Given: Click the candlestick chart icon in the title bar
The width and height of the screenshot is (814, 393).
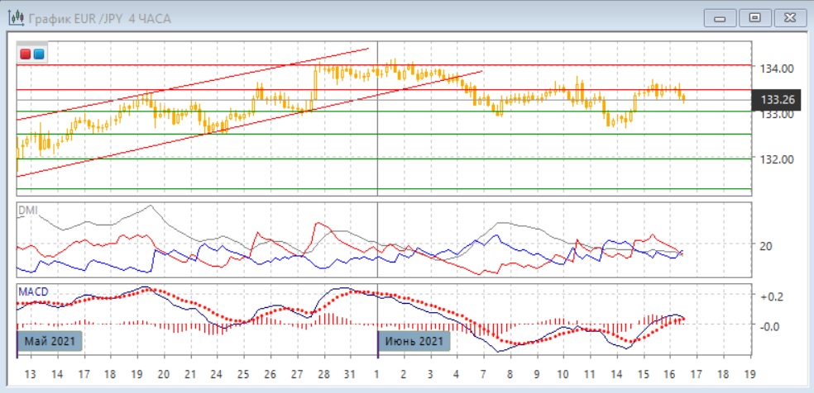Looking at the screenshot, I should point(15,18).
